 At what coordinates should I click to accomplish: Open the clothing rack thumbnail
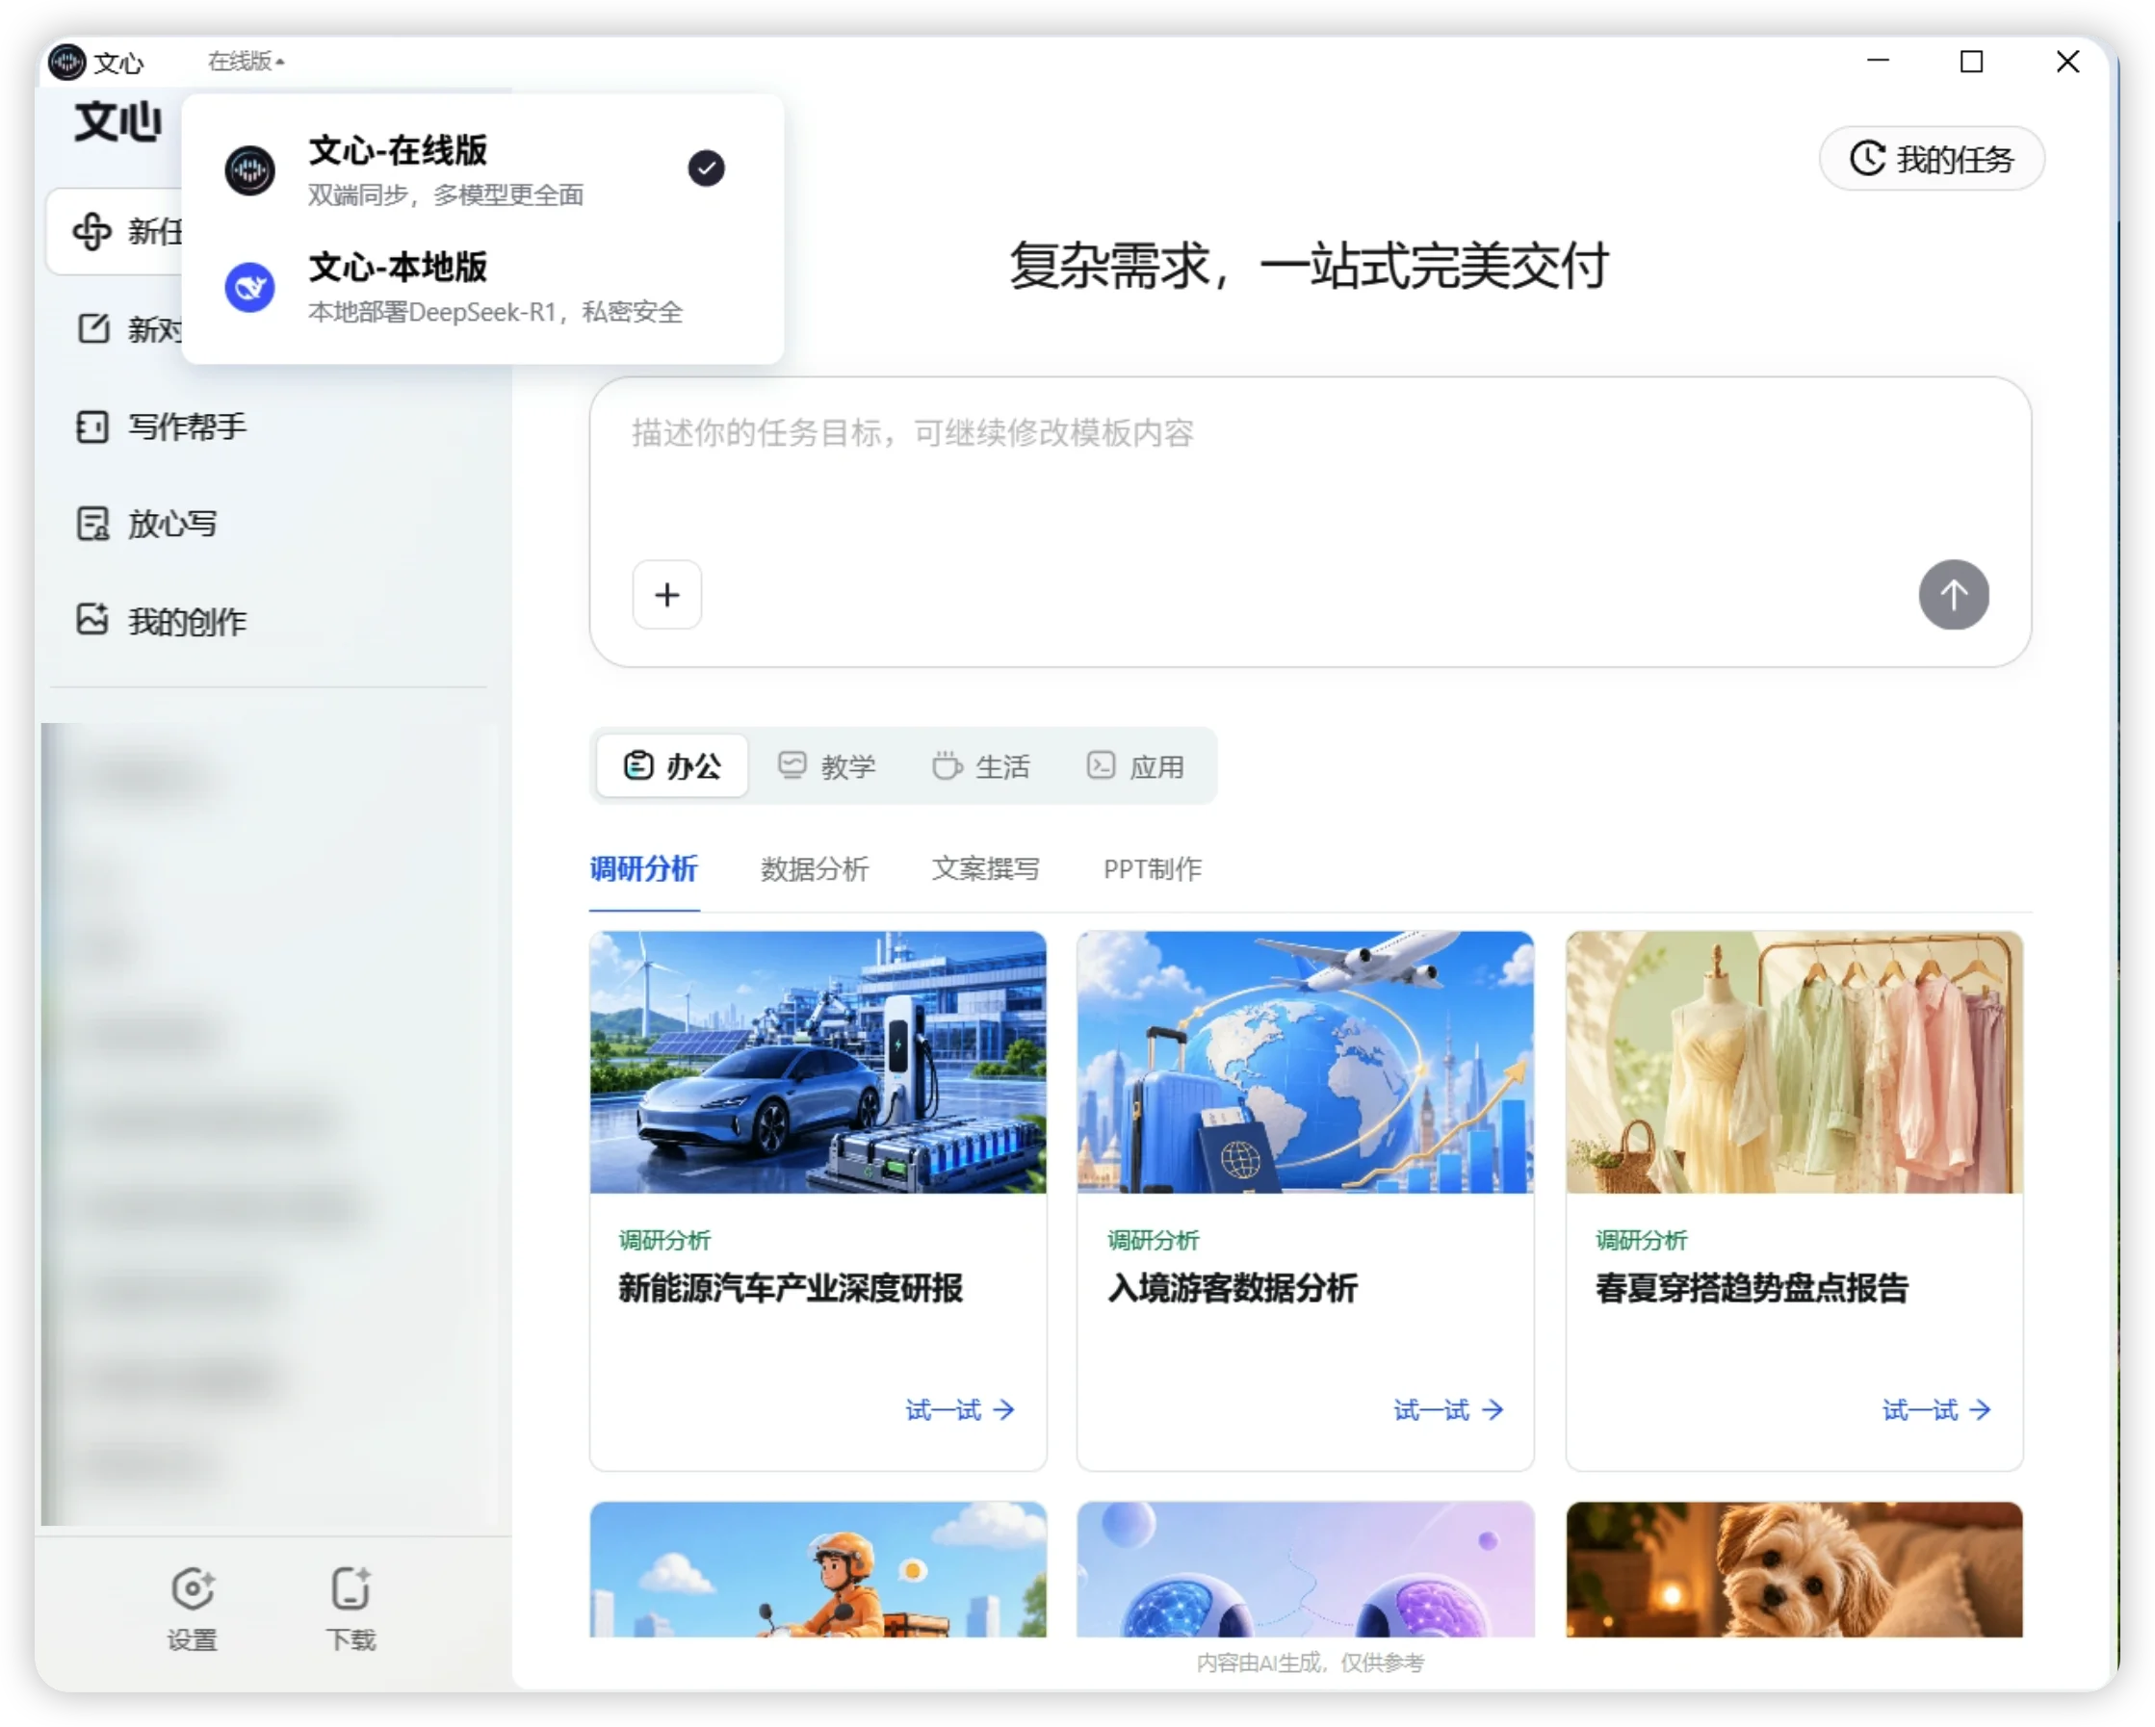point(1794,1063)
